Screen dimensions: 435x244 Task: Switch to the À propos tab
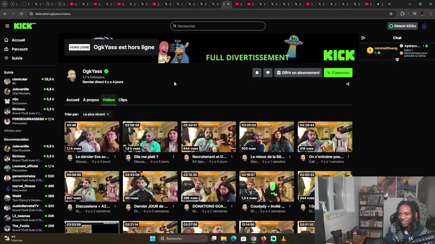(91, 100)
